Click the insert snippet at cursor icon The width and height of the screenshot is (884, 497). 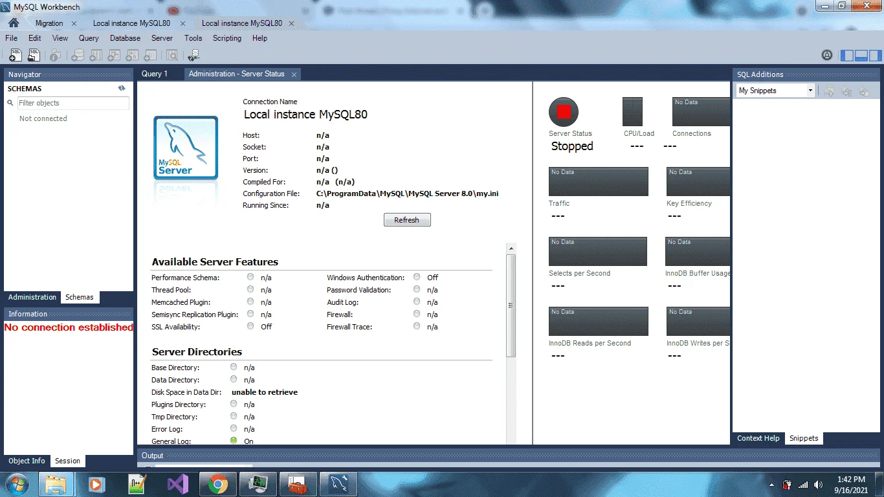click(x=846, y=91)
